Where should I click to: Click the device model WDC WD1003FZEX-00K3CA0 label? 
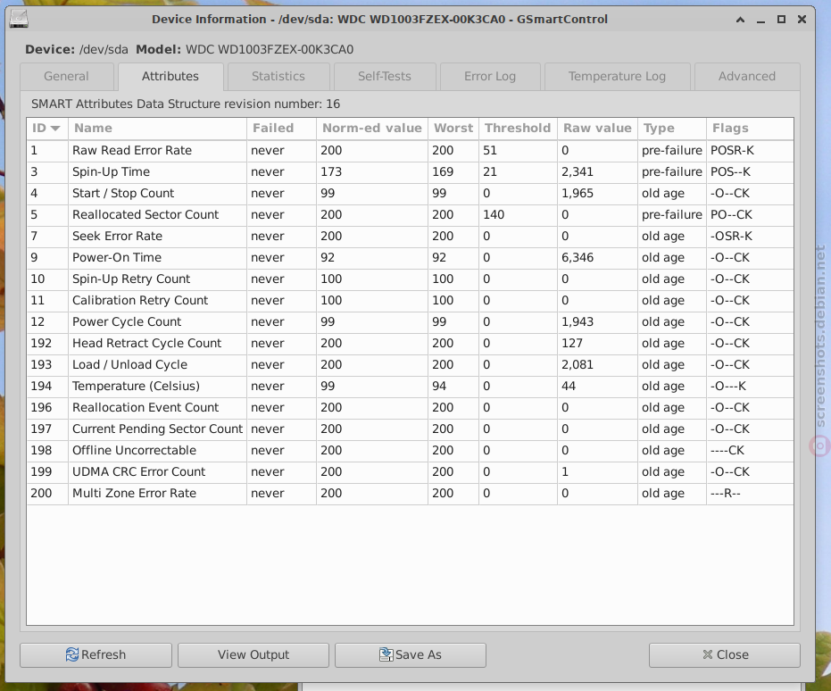point(270,50)
